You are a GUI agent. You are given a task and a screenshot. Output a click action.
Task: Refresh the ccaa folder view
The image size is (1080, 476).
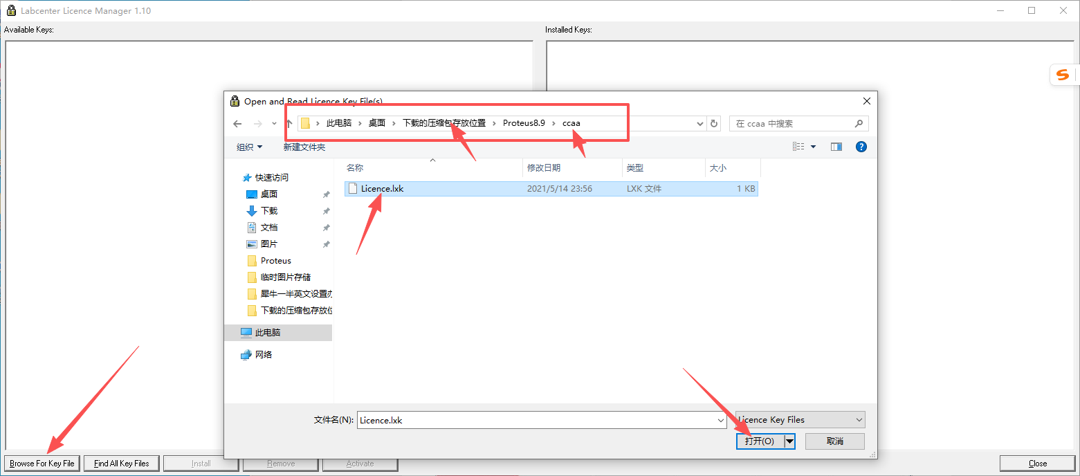pyautogui.click(x=715, y=124)
